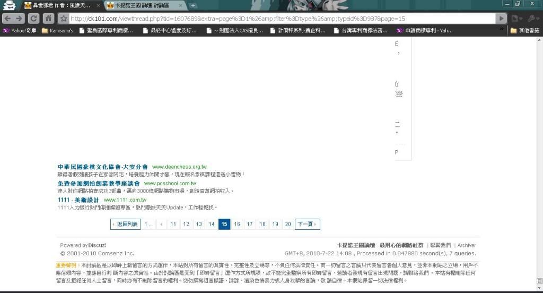Open the 1111 - 美術設計 ad link
Screen dimensions: 543x293
pos(78,200)
